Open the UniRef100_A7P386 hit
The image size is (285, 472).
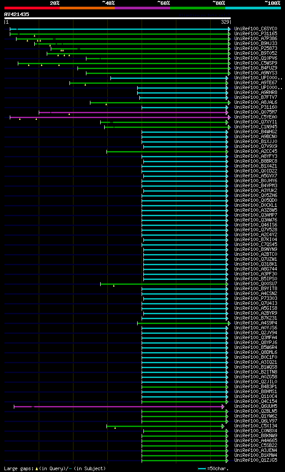256,39
